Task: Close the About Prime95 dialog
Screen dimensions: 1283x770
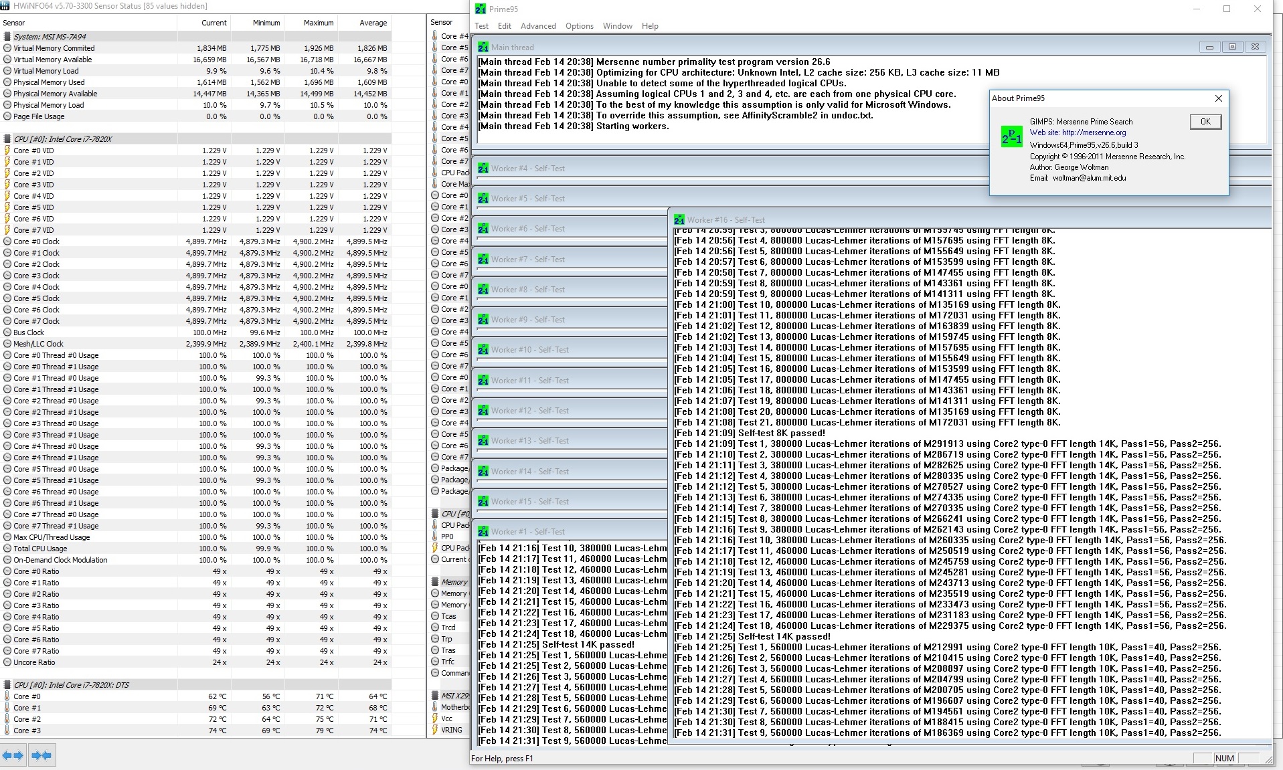Action: [x=1219, y=98]
